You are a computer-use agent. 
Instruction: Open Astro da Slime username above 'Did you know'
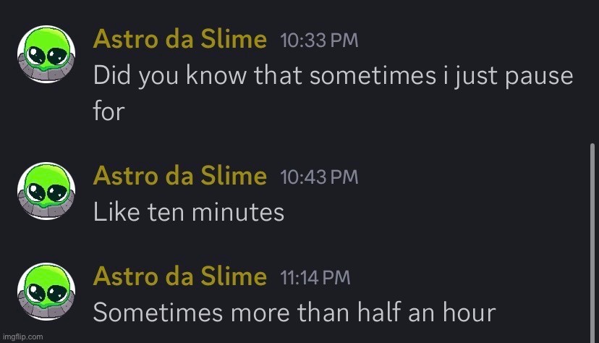(x=179, y=40)
